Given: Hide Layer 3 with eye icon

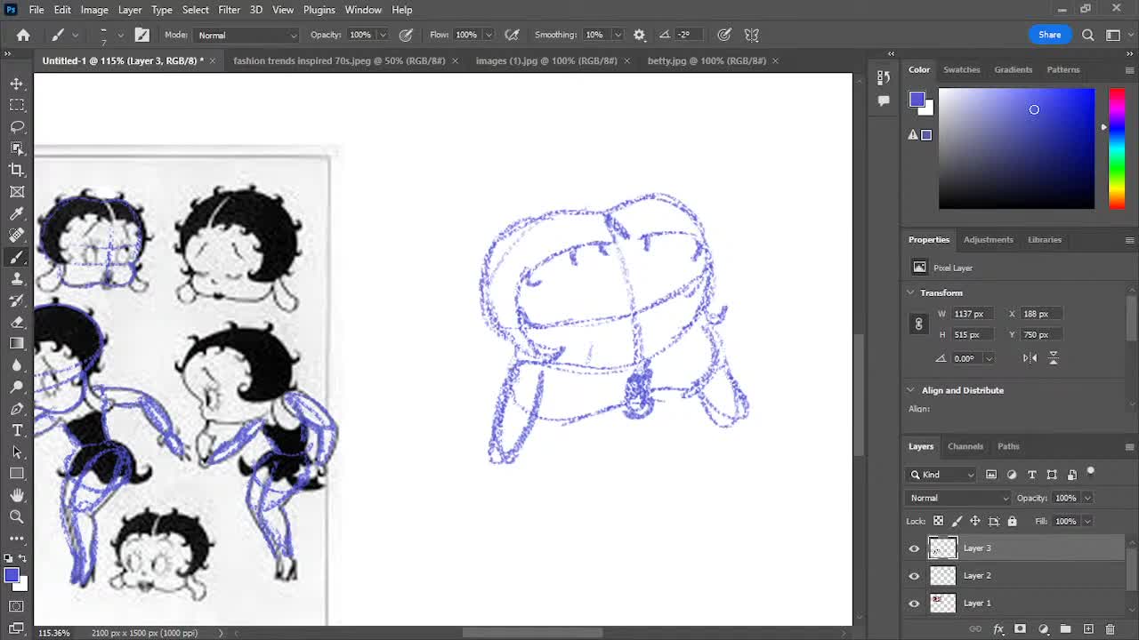Looking at the screenshot, I should pos(914,548).
